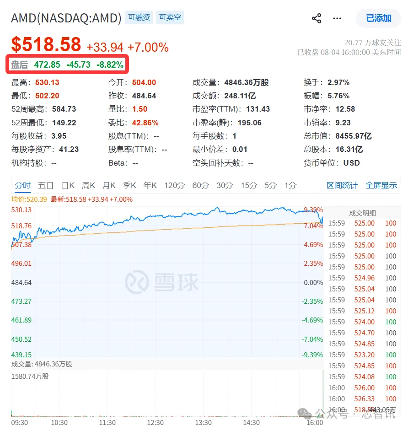Screen dimensions: 408x430
Task: Switch to the 五日 tab
Action: (x=46, y=185)
